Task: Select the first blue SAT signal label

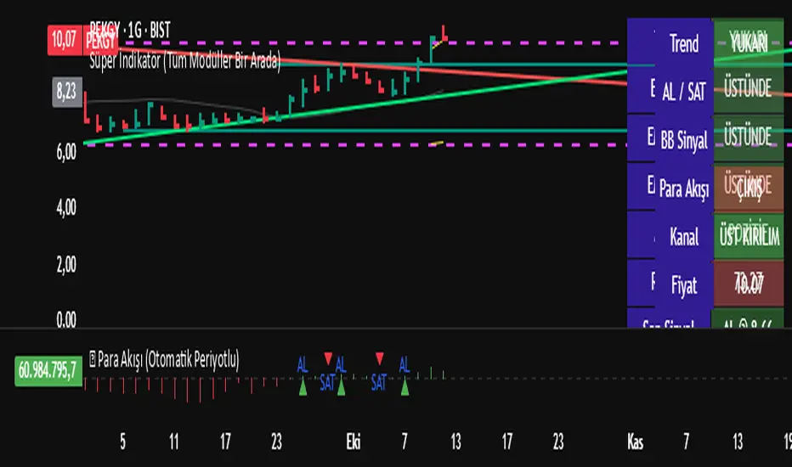Action: [327, 383]
